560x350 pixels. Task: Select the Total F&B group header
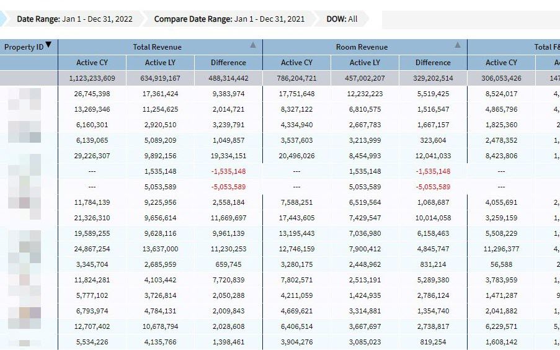click(x=546, y=47)
